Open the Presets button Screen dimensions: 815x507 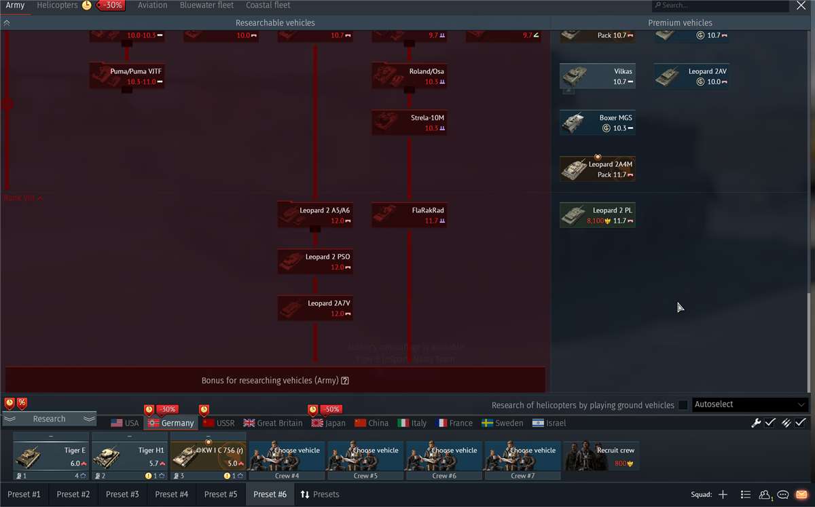pos(320,495)
